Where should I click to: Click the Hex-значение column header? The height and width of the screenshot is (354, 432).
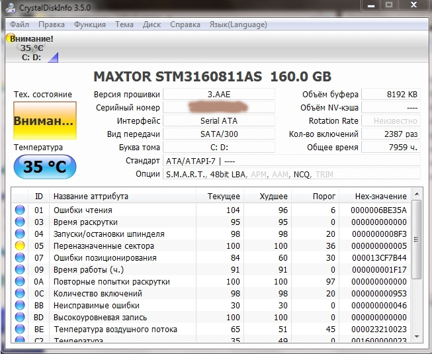tap(375, 196)
